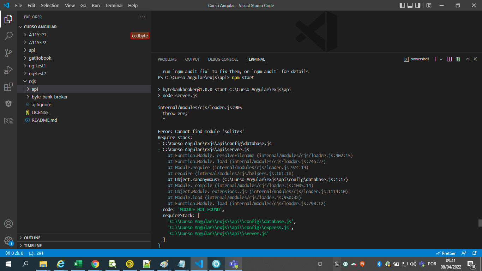Open Google Chrome from the taskbar
482x271 pixels.
[95, 264]
